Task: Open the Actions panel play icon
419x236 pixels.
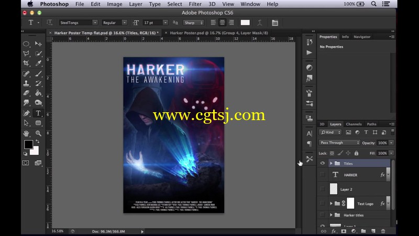Action: point(309,52)
